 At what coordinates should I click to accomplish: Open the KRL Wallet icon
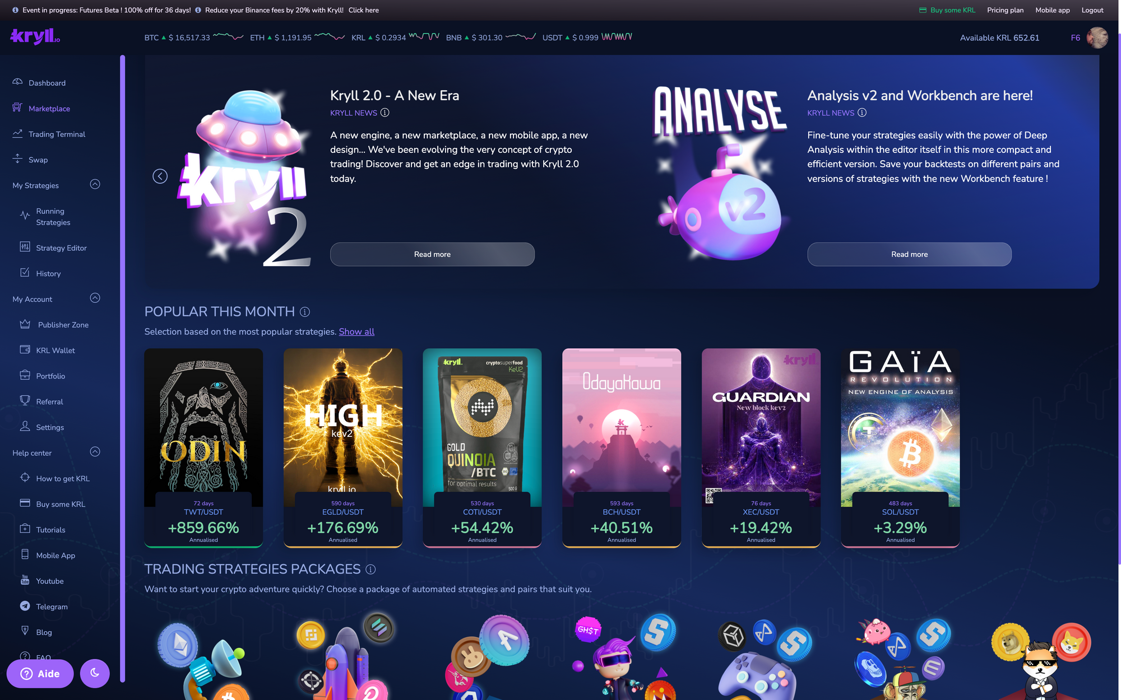[25, 349]
